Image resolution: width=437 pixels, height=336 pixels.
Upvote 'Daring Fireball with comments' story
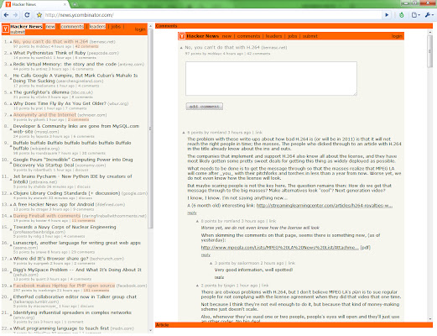[11, 216]
